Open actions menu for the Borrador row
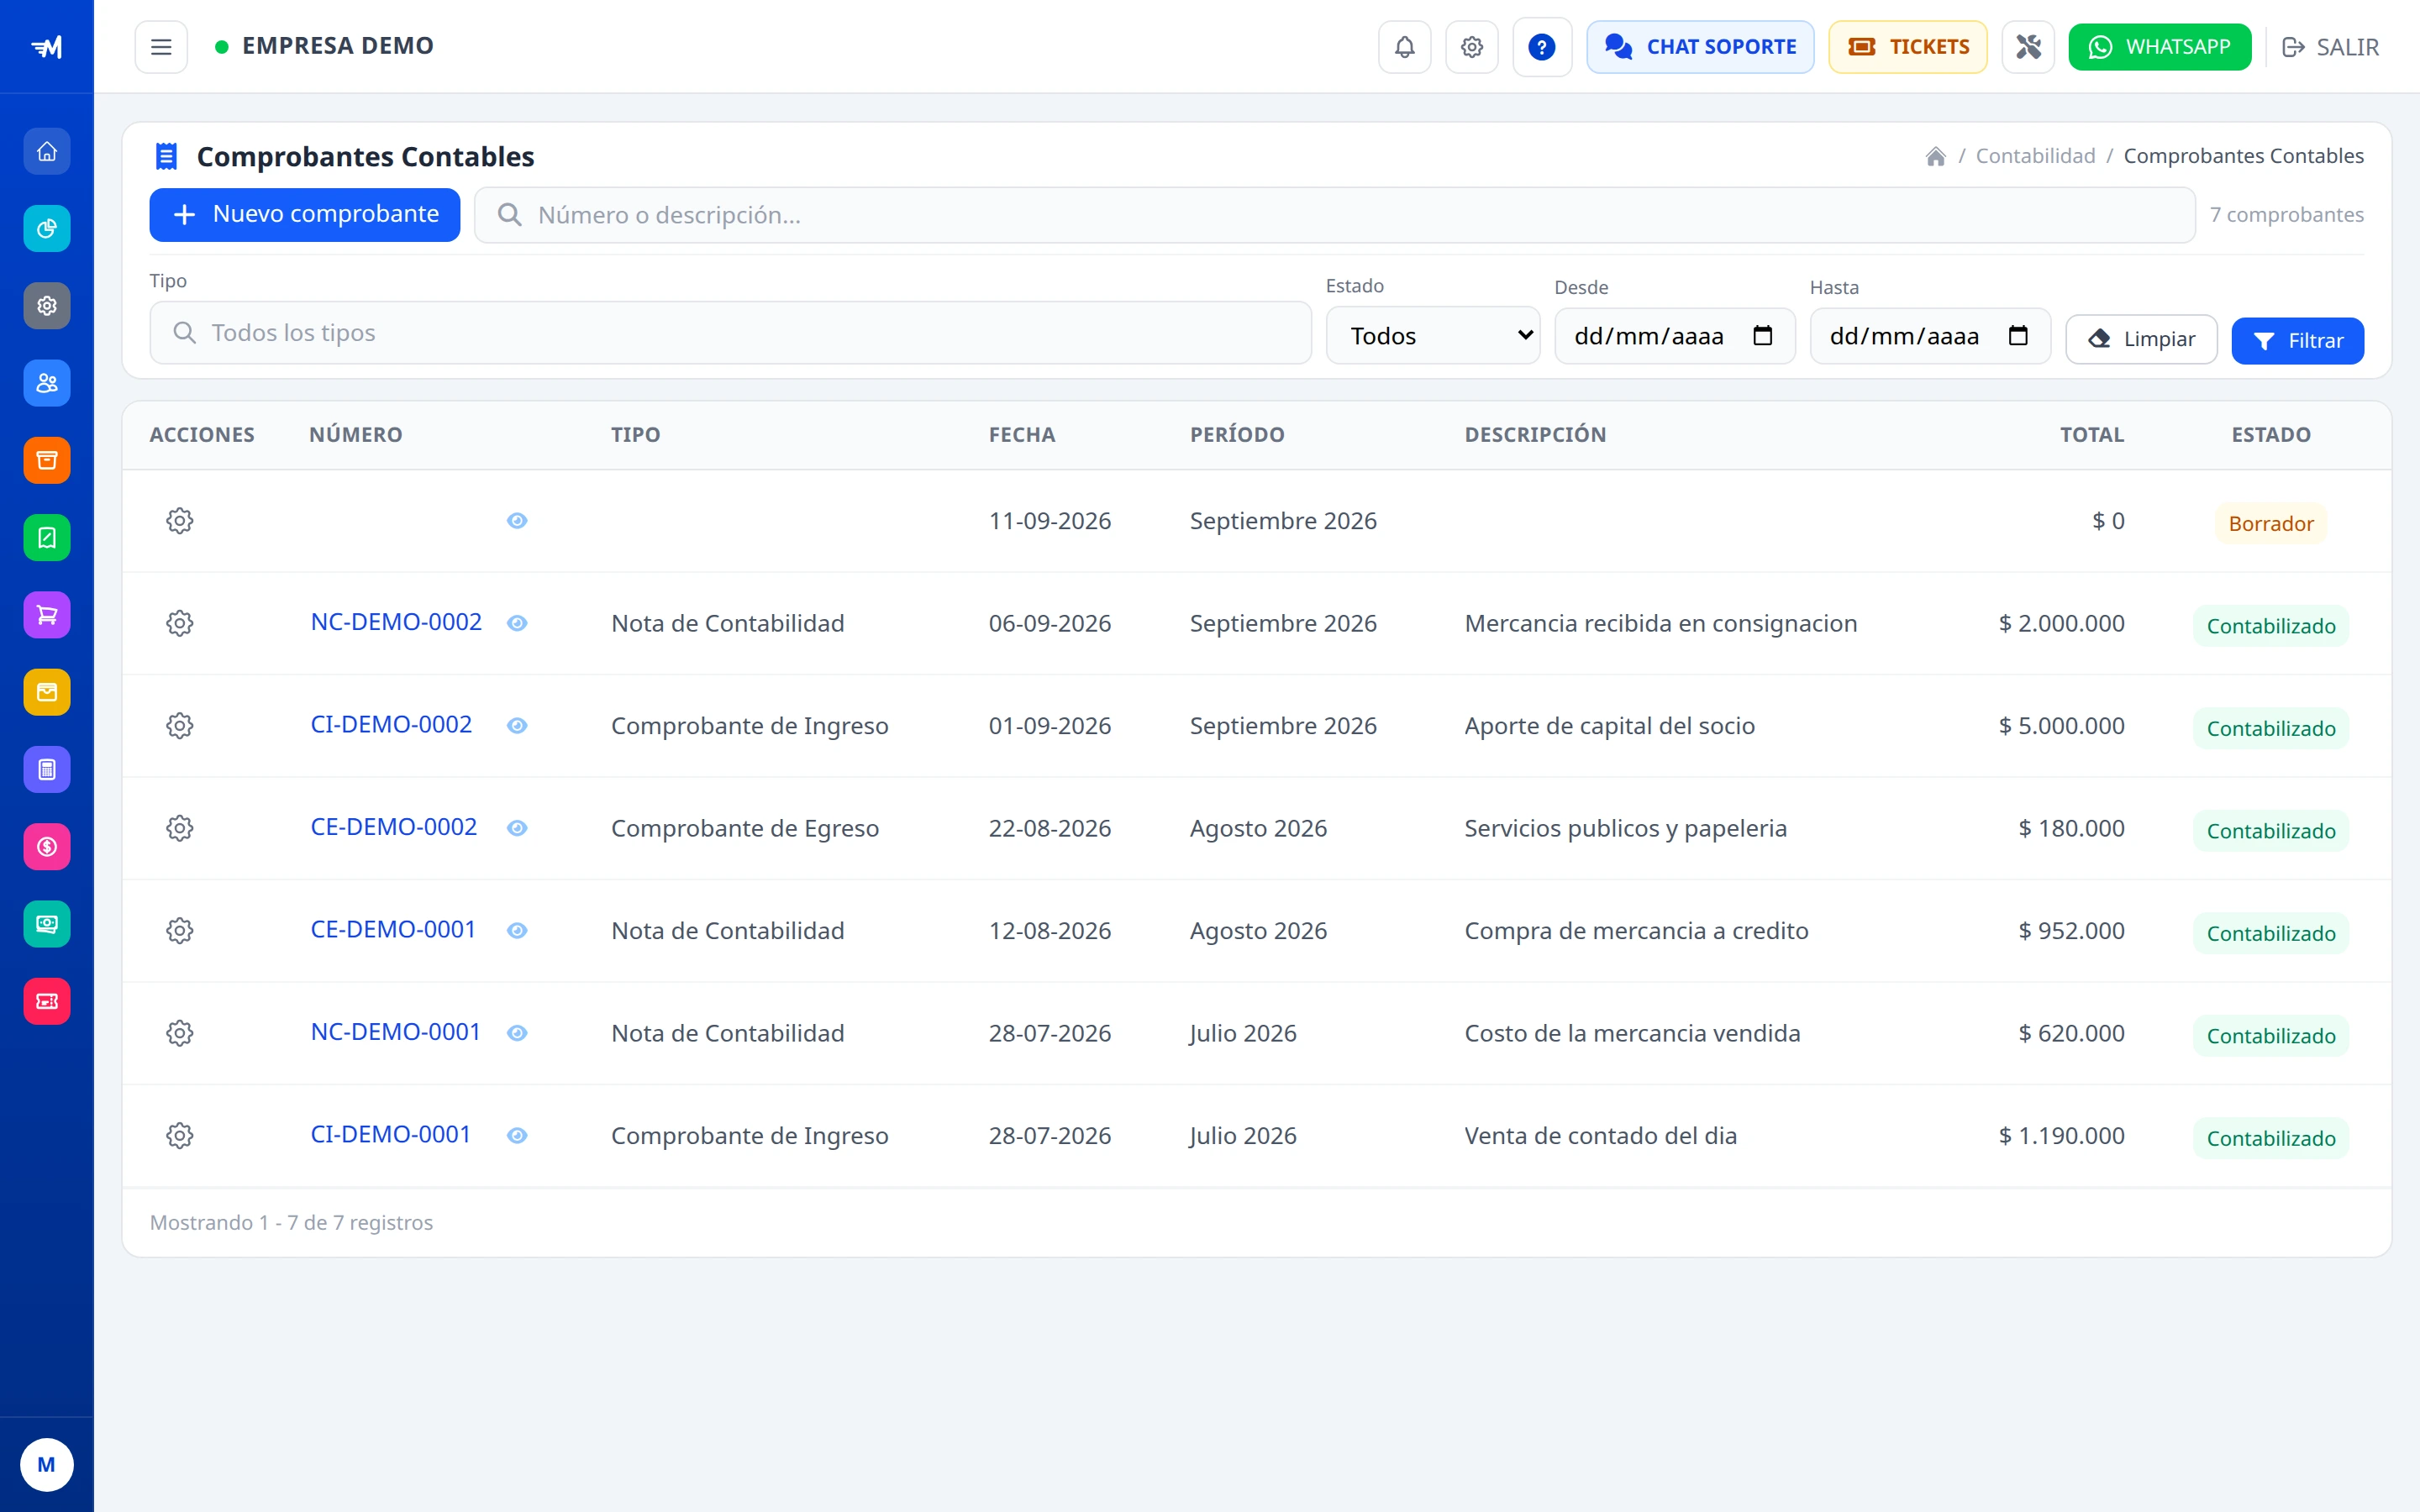 180,521
